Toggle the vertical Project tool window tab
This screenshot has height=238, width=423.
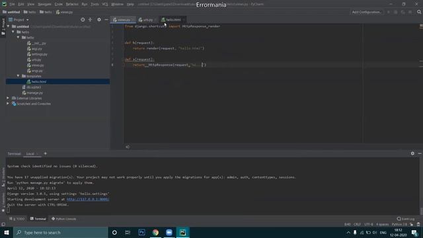pos(3,27)
